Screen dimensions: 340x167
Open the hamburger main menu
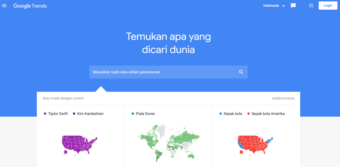click(x=4, y=6)
